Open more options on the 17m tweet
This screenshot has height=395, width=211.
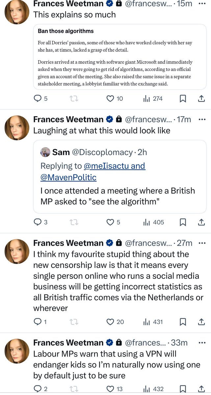pos(201,119)
